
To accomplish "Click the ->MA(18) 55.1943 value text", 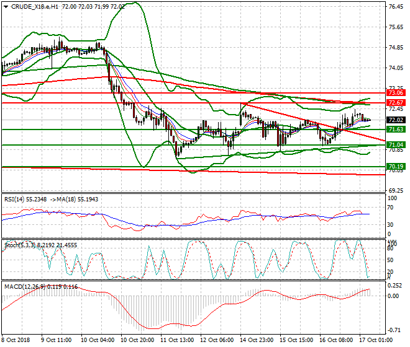I will click(74, 200).
